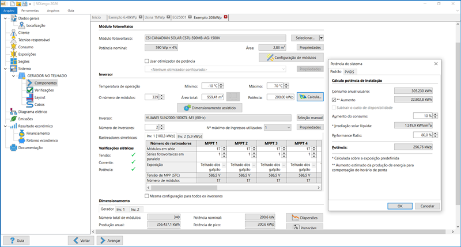The height and width of the screenshot is (247, 461).
Task: Enable Usar otimizador de potência checkbox
Action: point(147,60)
